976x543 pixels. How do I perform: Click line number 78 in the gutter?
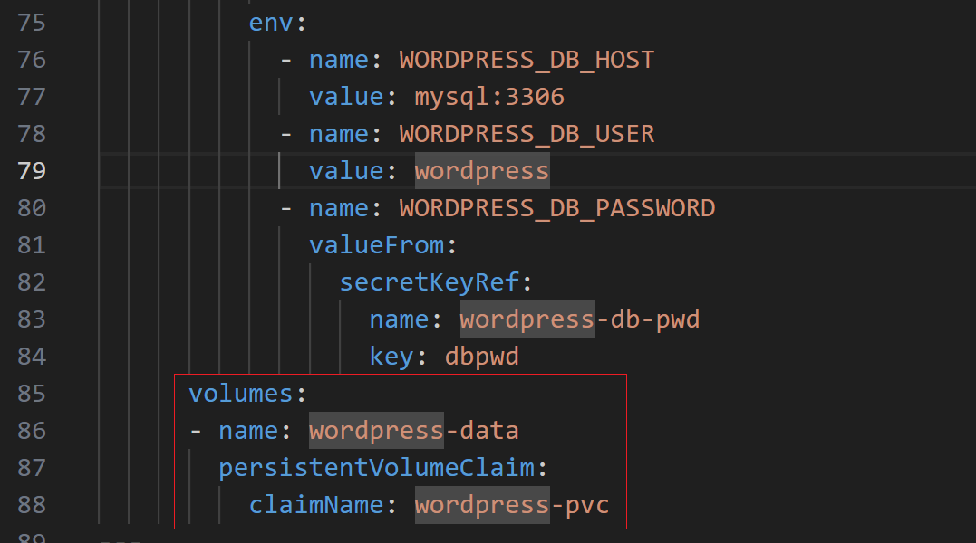pos(32,134)
